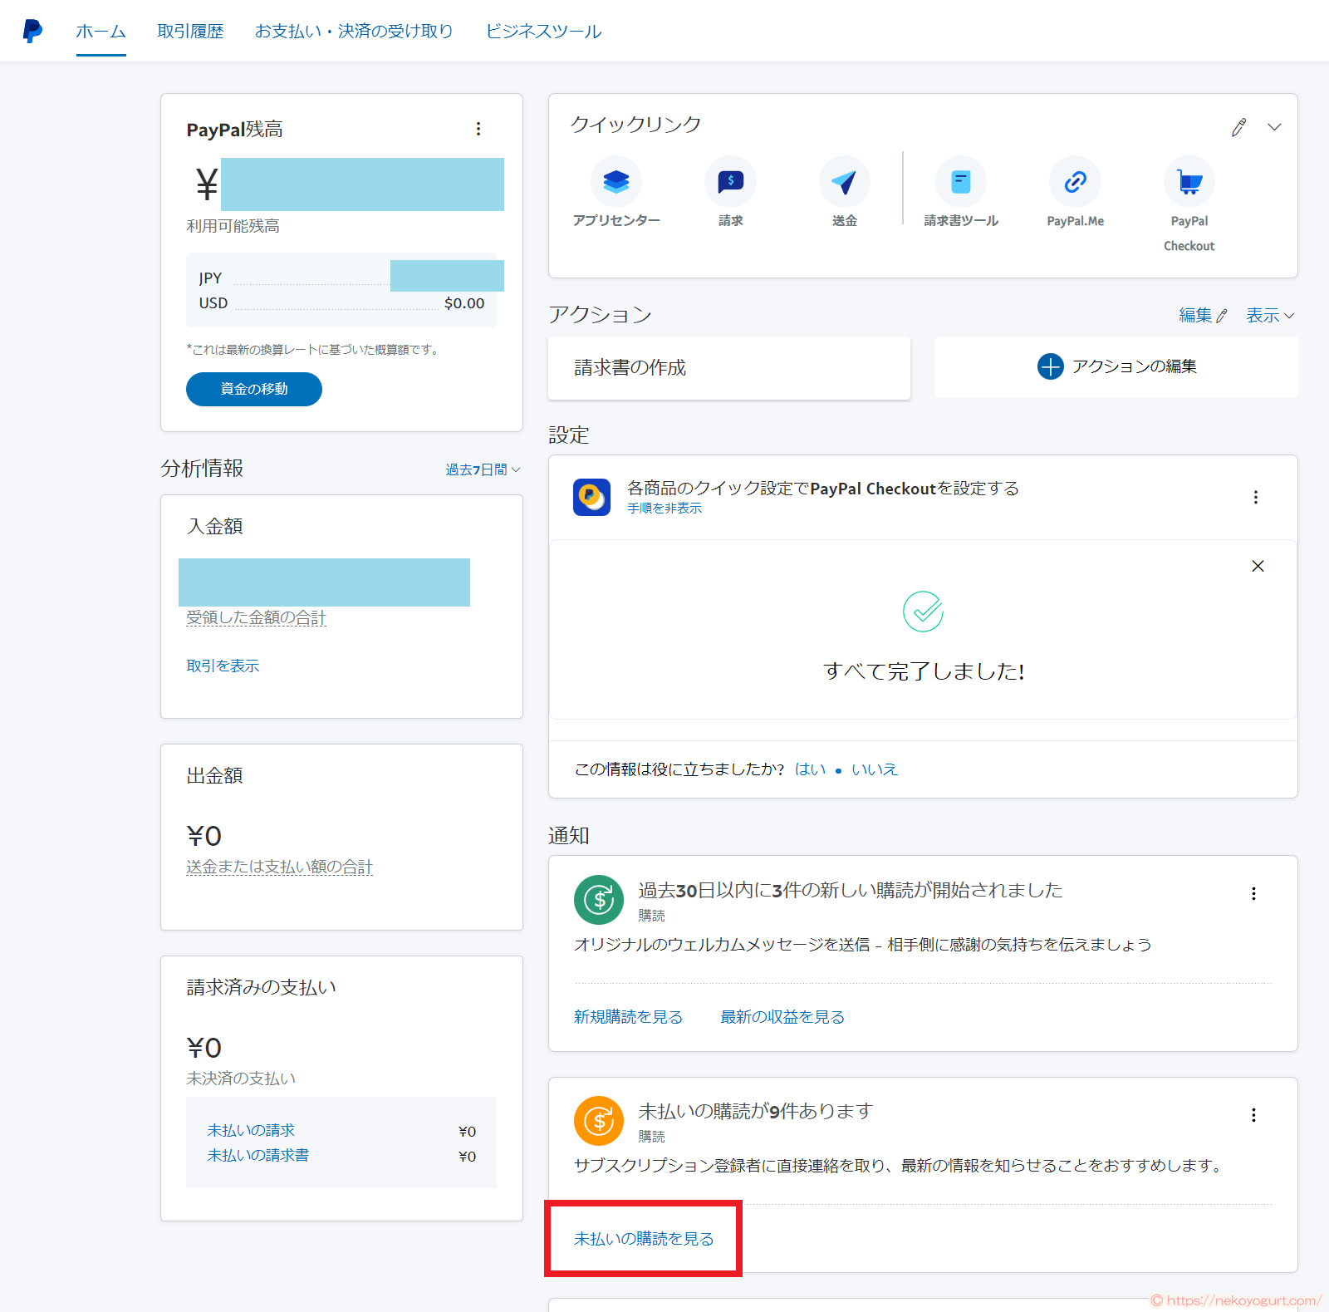Open the 未払いの購読 notification kebab menu

[1254, 1115]
